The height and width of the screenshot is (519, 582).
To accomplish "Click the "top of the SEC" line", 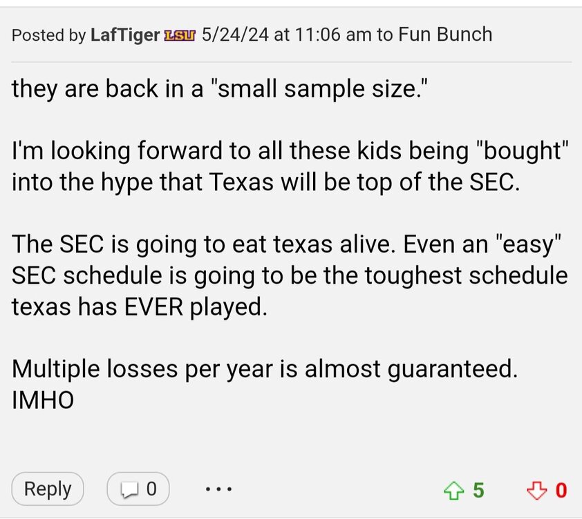I will coord(265,182).
